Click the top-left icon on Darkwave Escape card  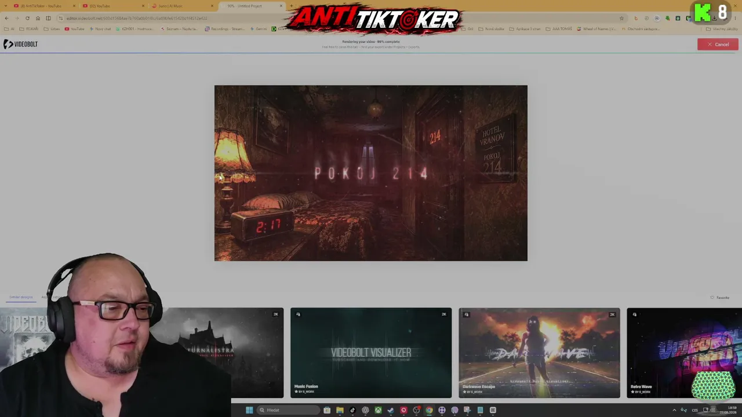pyautogui.click(x=466, y=314)
